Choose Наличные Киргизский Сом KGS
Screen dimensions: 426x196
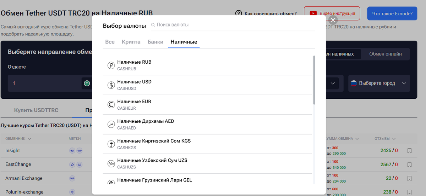click(x=207, y=144)
